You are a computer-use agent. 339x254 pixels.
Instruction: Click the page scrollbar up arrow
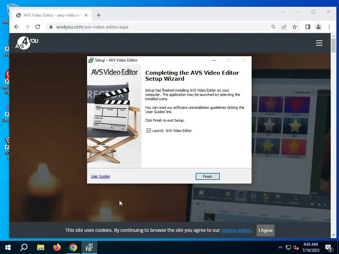333,36
